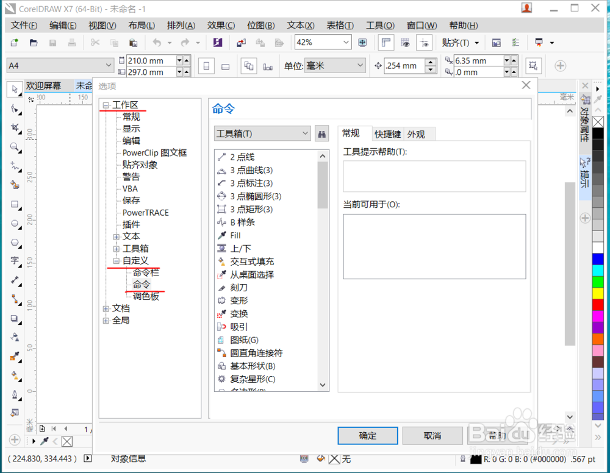
Task: Select the Crop tool
Action: [x=15, y=128]
